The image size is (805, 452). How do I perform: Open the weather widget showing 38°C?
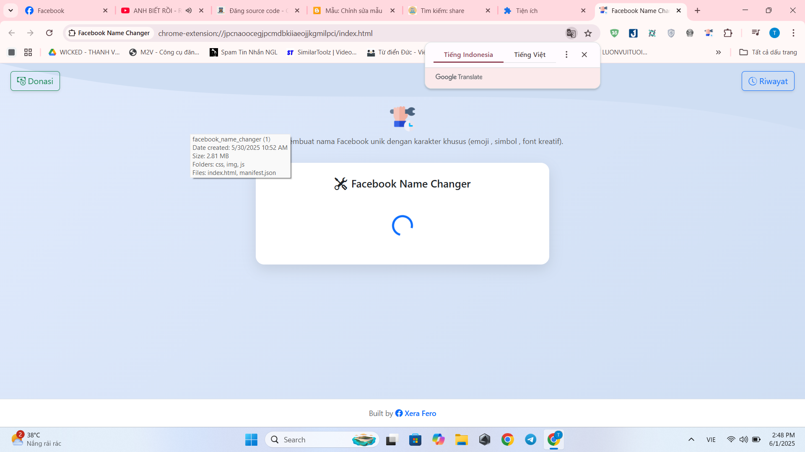point(37,439)
